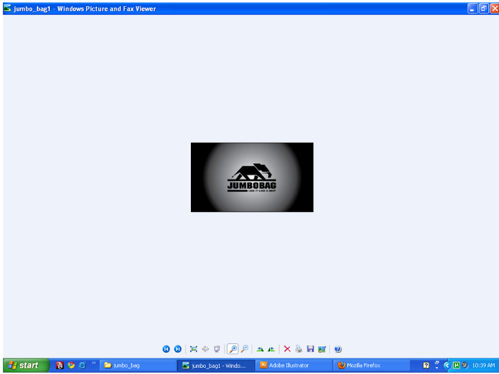Minimize the Picture and Fax Viewer window
This screenshot has height=374, width=499.
(x=472, y=9)
